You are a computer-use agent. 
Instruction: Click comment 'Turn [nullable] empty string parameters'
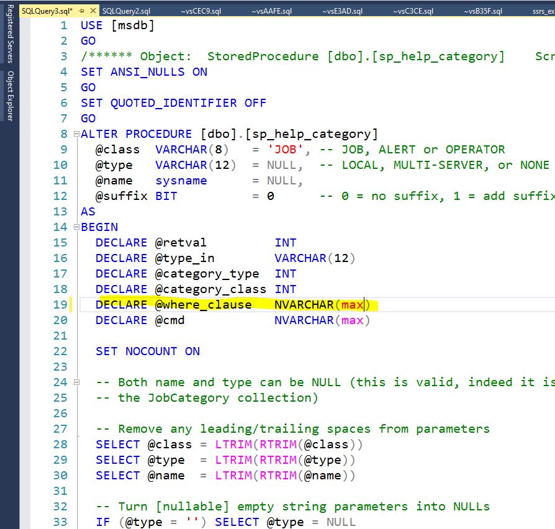coord(293,507)
